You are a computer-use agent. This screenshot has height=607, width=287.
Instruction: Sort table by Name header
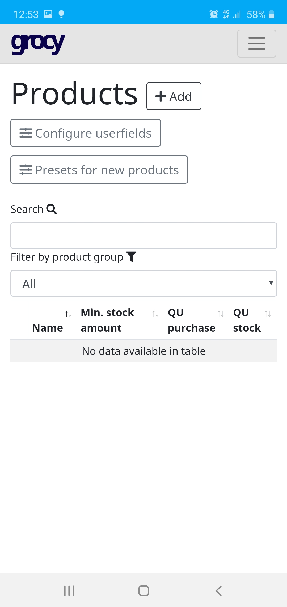[x=48, y=328]
